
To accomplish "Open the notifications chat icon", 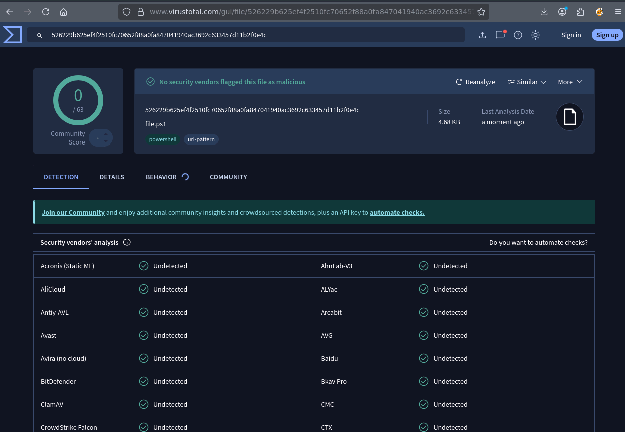I will tap(500, 35).
